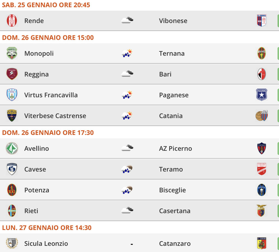The image size is (279, 252).
Task: Open the Bisceglie team link
Action: point(172,190)
